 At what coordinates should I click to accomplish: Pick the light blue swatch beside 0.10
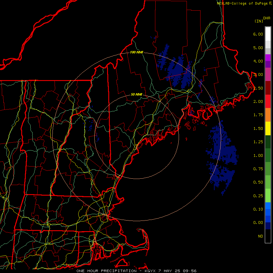click(268, 206)
